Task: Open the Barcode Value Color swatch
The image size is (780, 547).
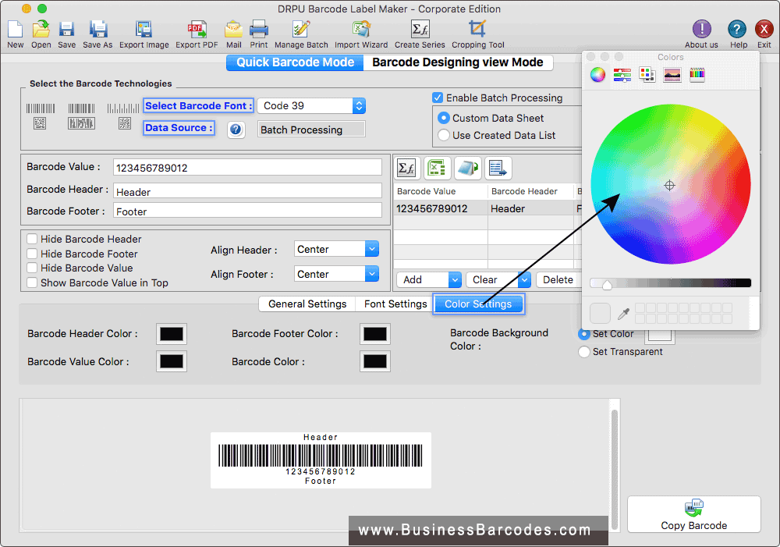Action: tap(172, 361)
